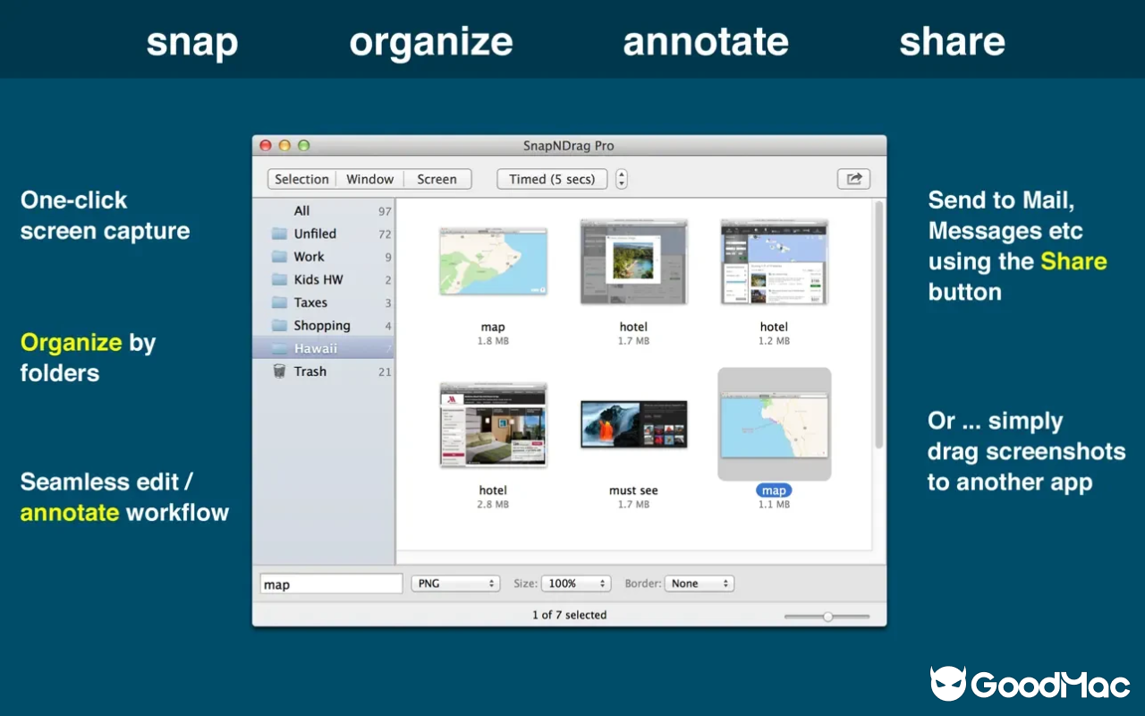Click the 'organize' heading at top
Image resolution: width=1145 pixels, height=716 pixels.
click(431, 42)
